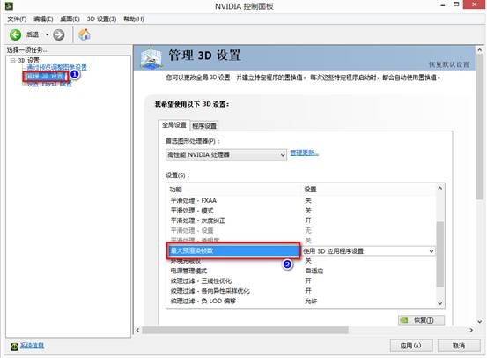Collapse the 3D 设置 tree node

tap(12, 60)
